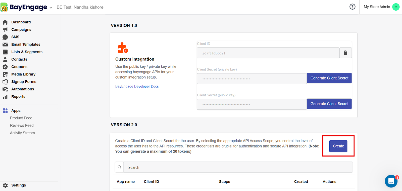Generate public key Client Secret
Screen dimensions: 402x191
[329, 104]
